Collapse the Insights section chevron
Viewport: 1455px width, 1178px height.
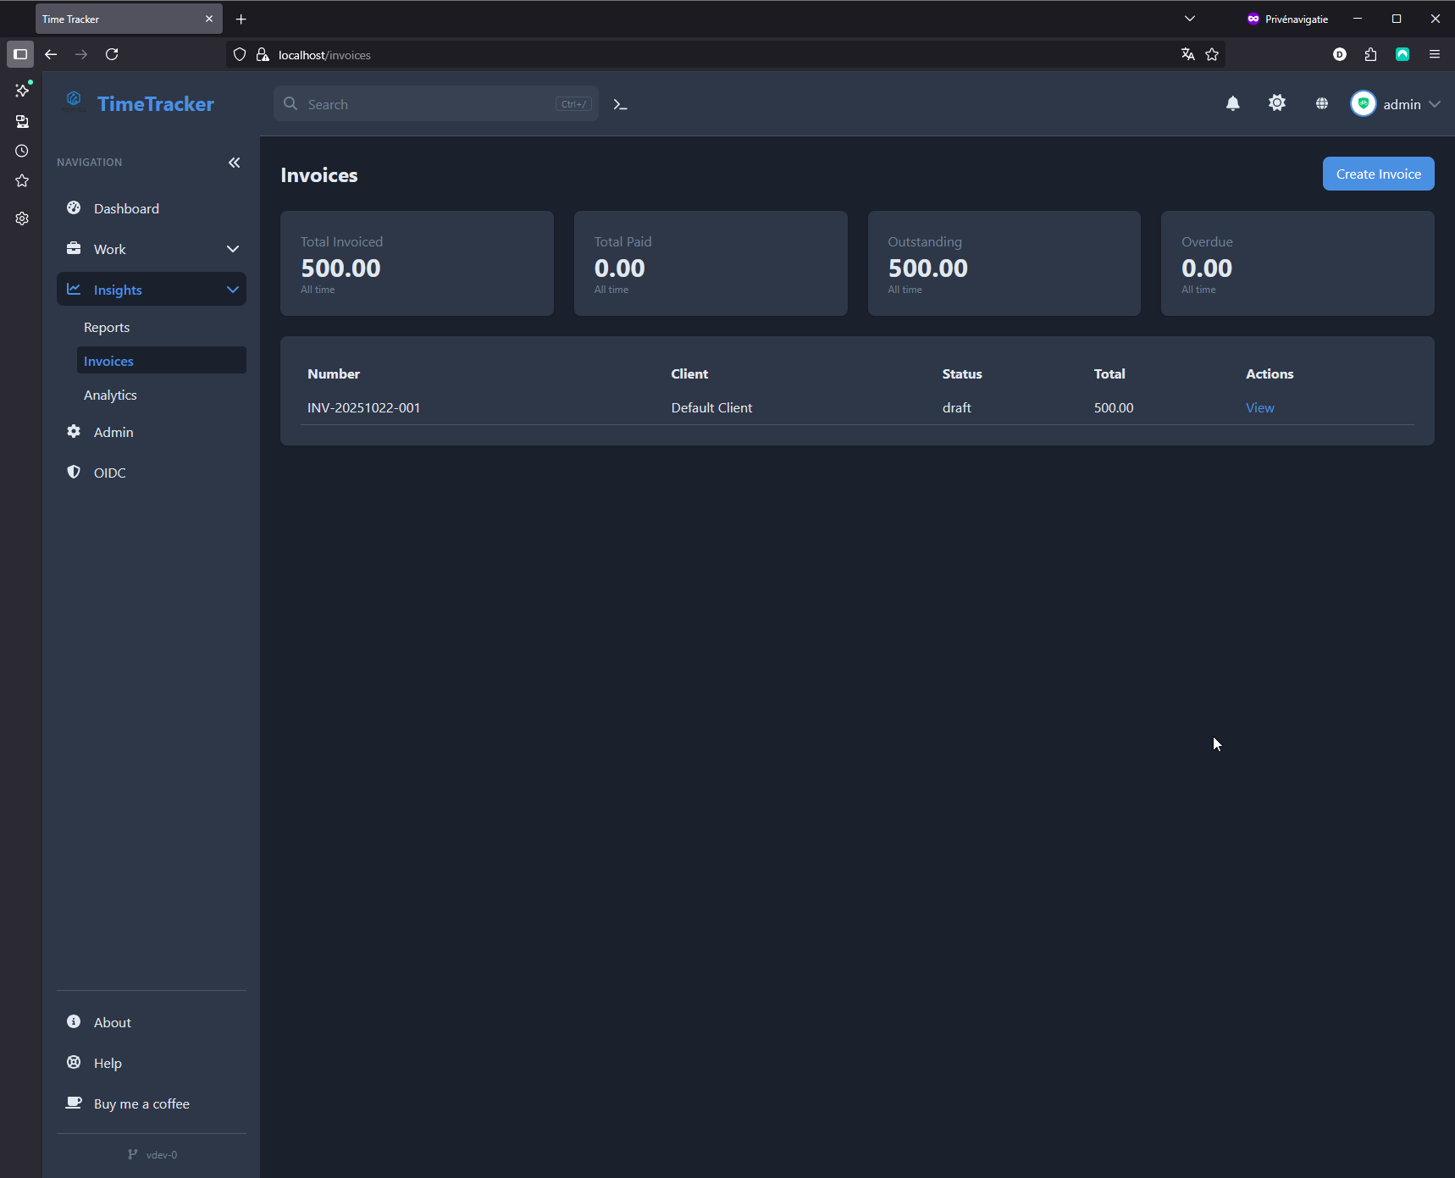point(232,290)
